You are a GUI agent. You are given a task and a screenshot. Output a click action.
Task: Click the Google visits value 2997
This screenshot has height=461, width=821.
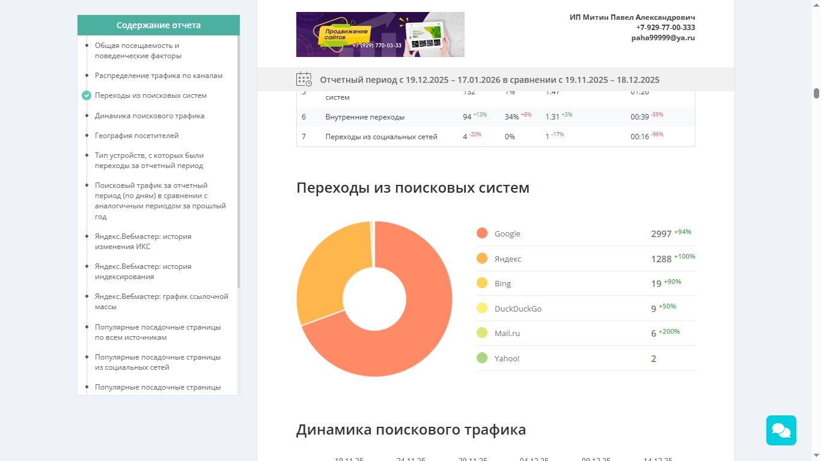coord(661,234)
